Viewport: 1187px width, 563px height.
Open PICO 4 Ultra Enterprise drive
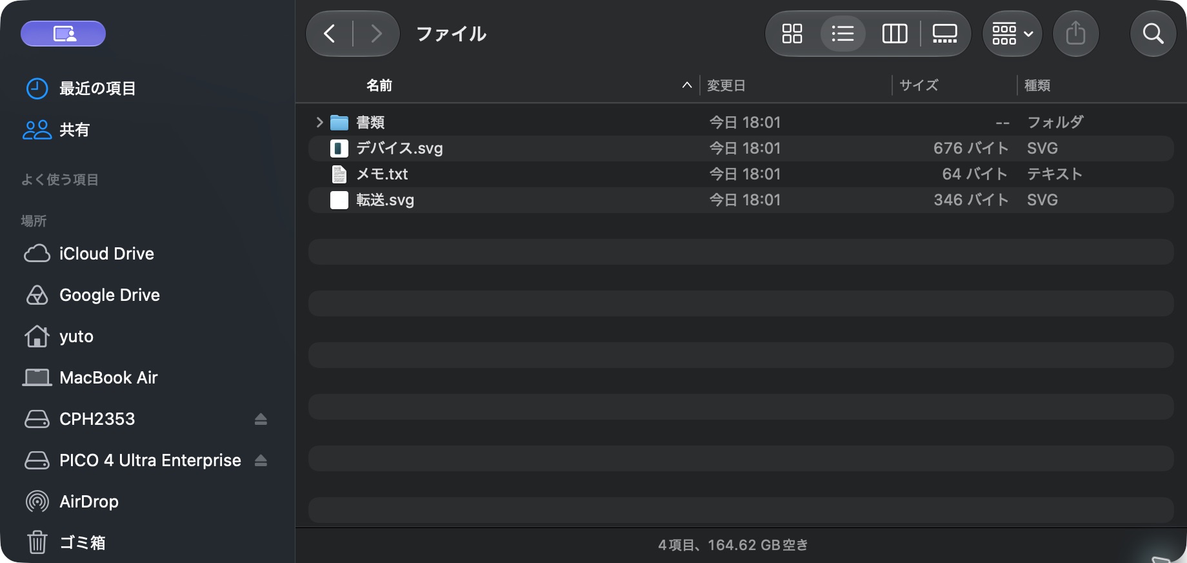pos(133,460)
